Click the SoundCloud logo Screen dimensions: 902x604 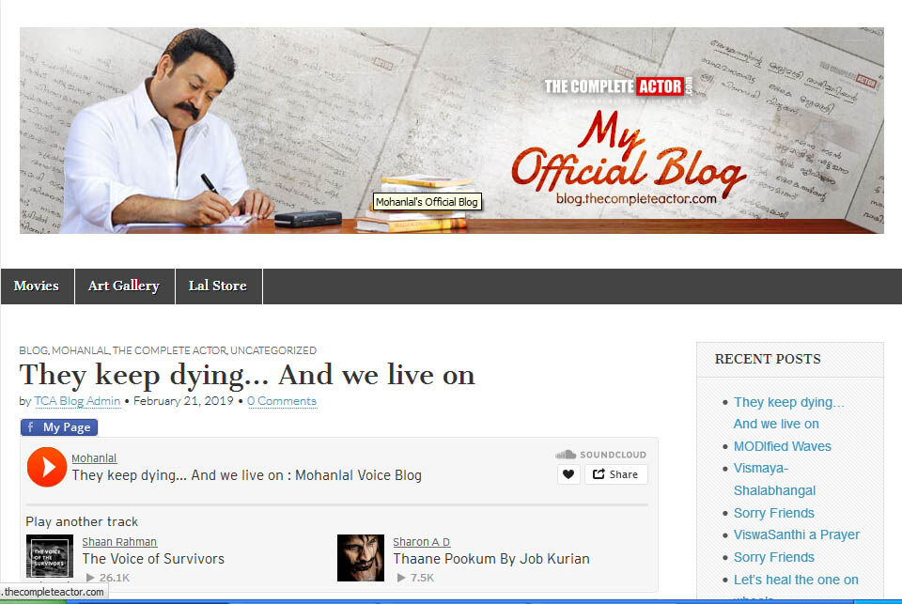click(x=601, y=455)
